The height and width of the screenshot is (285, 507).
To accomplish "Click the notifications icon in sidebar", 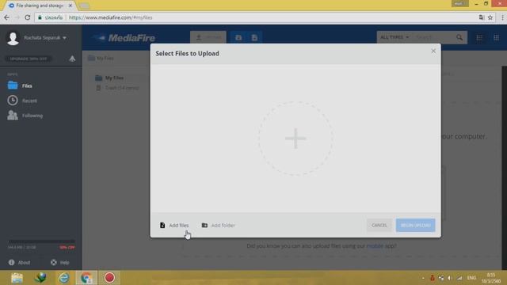I will tap(72, 59).
